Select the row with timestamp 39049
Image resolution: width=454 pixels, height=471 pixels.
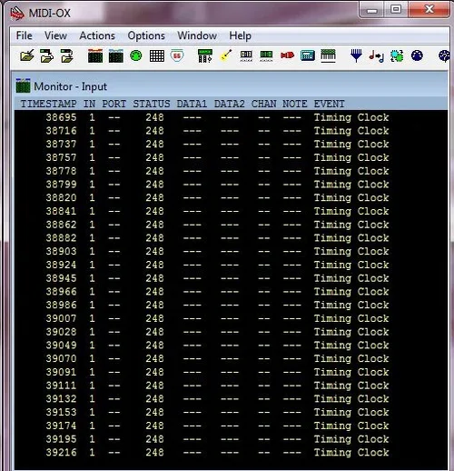coord(231,345)
